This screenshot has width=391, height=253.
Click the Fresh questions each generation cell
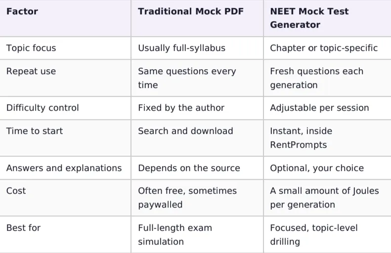coord(317,78)
